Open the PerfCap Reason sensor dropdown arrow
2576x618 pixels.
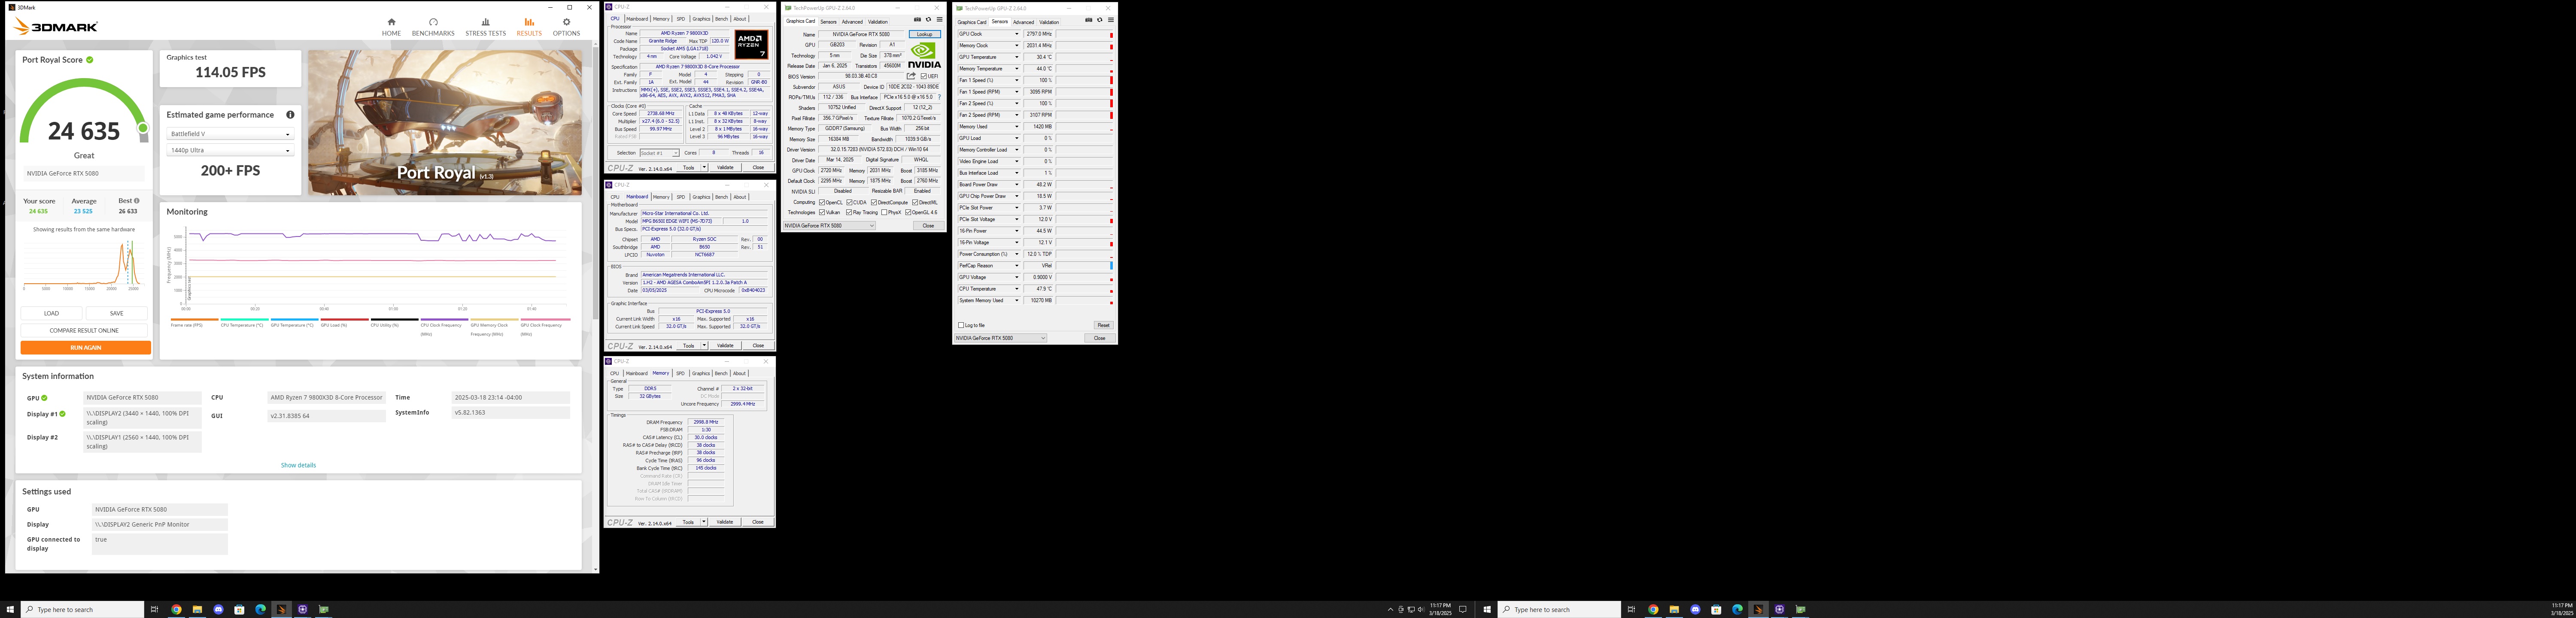pyautogui.click(x=1017, y=266)
